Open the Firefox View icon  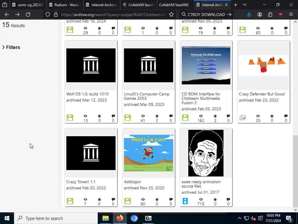5,5
